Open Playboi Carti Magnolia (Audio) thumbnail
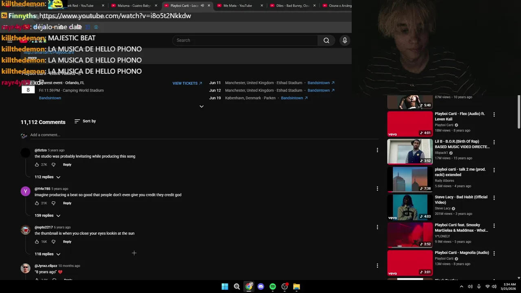 [x=410, y=262]
